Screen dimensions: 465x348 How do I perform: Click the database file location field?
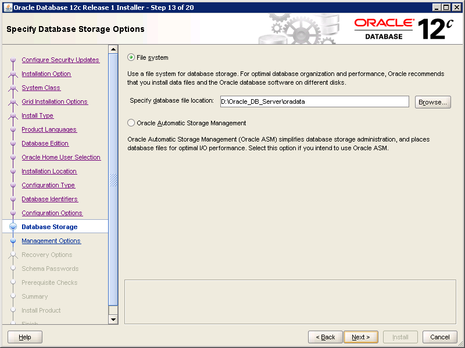coord(314,101)
